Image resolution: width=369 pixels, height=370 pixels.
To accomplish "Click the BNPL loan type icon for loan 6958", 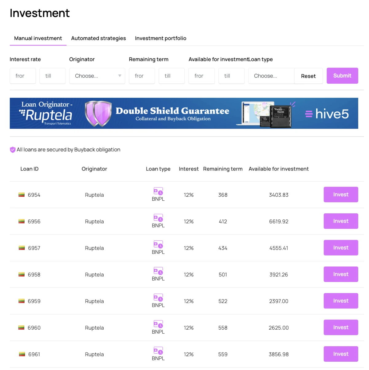I will pyautogui.click(x=158, y=271).
